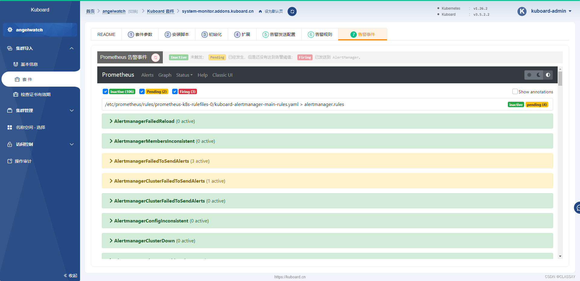Open Alerts in Prometheus navbar

[x=147, y=75]
